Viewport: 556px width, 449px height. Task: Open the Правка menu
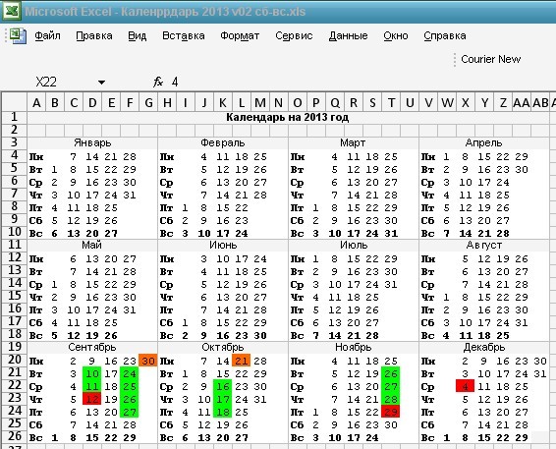94,35
